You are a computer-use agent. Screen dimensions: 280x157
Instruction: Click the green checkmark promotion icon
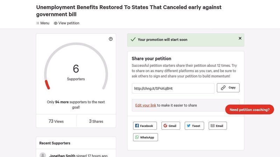(x=133, y=40)
